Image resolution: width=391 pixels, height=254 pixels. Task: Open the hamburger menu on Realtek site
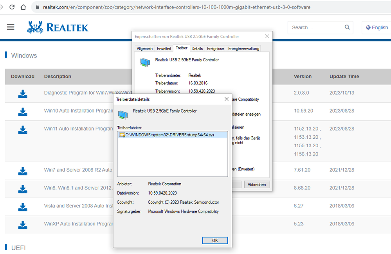[11, 27]
